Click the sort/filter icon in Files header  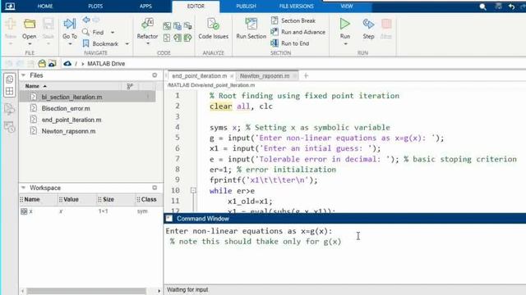tap(130, 86)
